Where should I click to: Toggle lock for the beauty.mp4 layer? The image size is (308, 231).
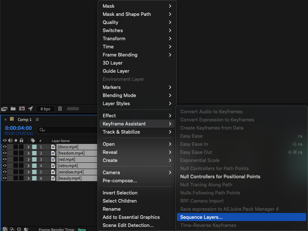click(x=21, y=178)
